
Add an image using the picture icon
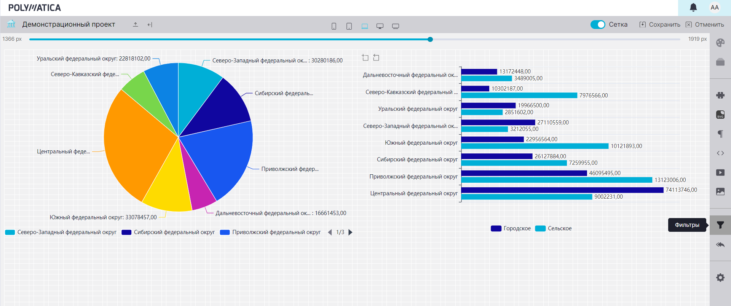[x=720, y=191]
